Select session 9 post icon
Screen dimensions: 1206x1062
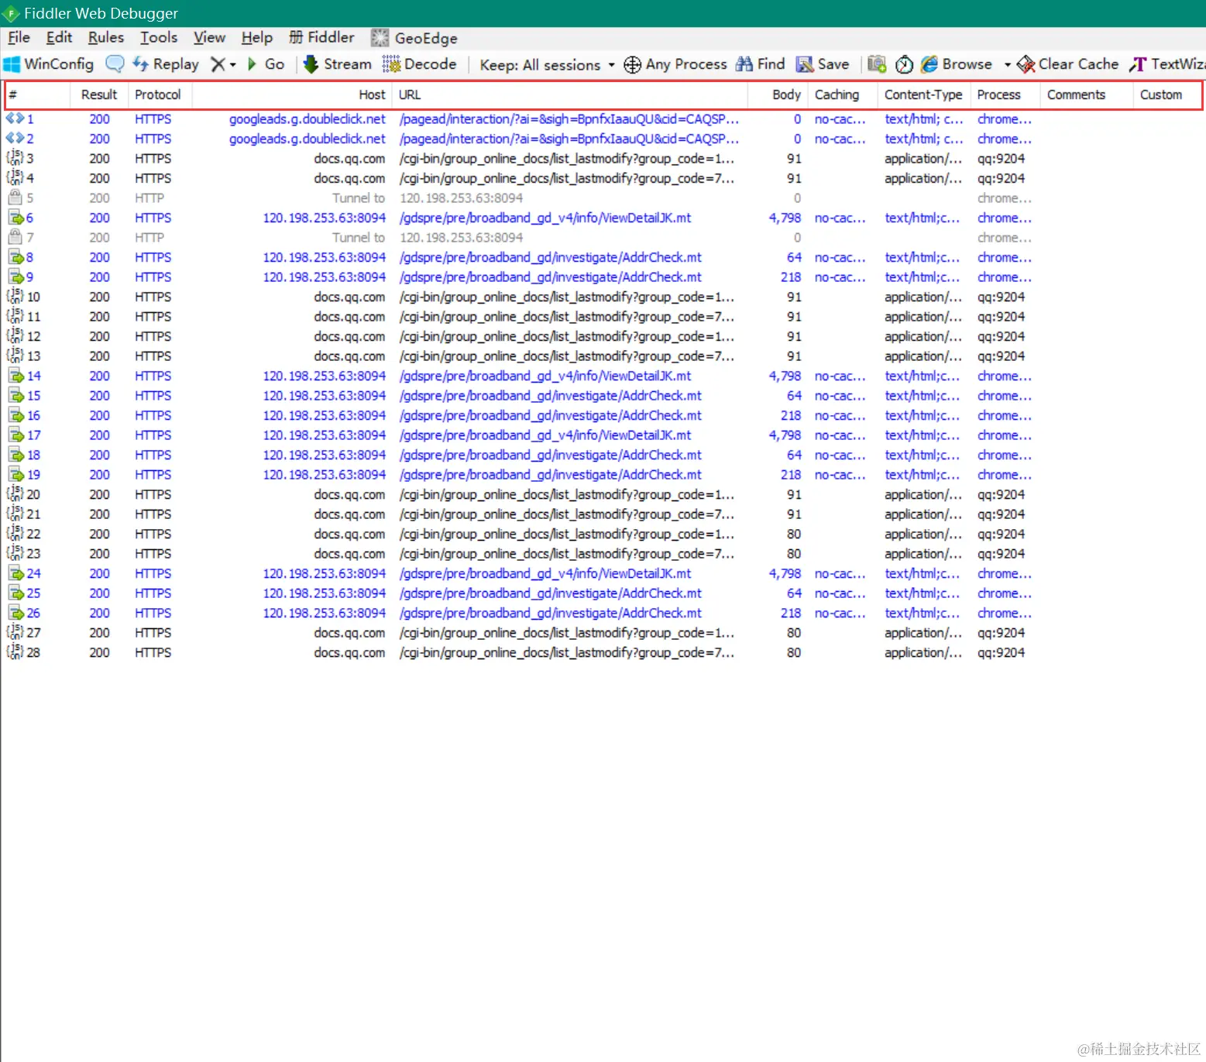click(x=15, y=277)
